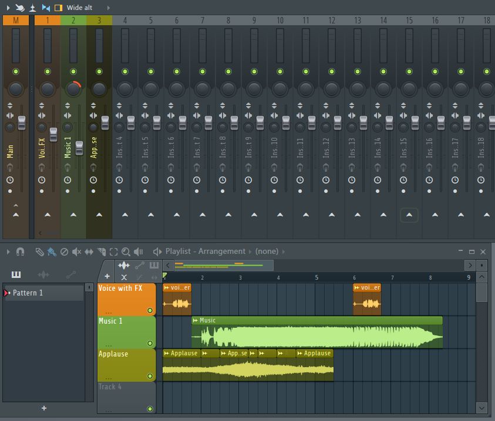
Task: Open the Arrangement dropdown arrow
Action: 250,252
